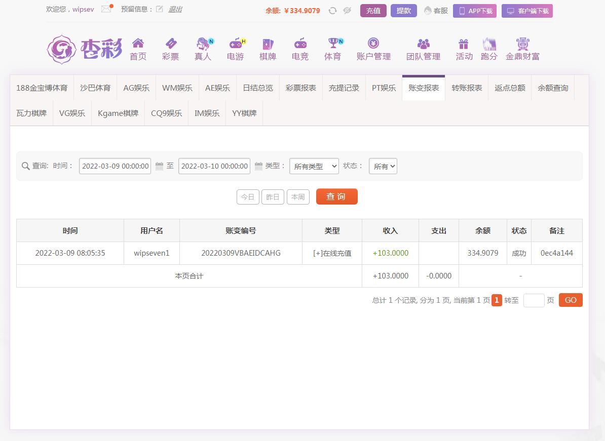Image resolution: width=605 pixels, height=441 pixels.
Task: Open start date calendar picker icon
Action: (159, 166)
